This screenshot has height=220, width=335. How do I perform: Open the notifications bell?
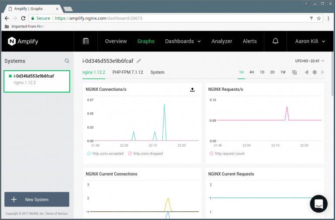tap(275, 41)
